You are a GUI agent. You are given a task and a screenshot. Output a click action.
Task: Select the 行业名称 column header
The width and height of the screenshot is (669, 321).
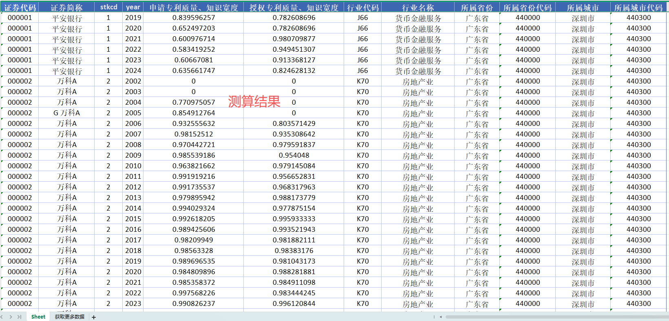pos(418,7)
